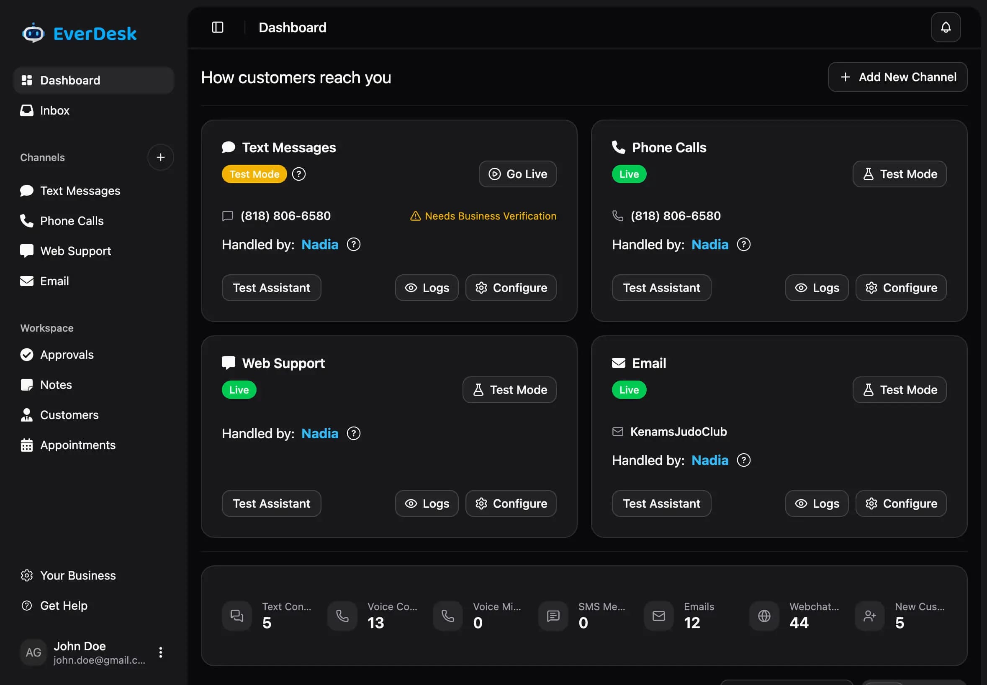Switch Phone Calls channel to Test Mode
The height and width of the screenshot is (685, 987).
[x=899, y=174]
